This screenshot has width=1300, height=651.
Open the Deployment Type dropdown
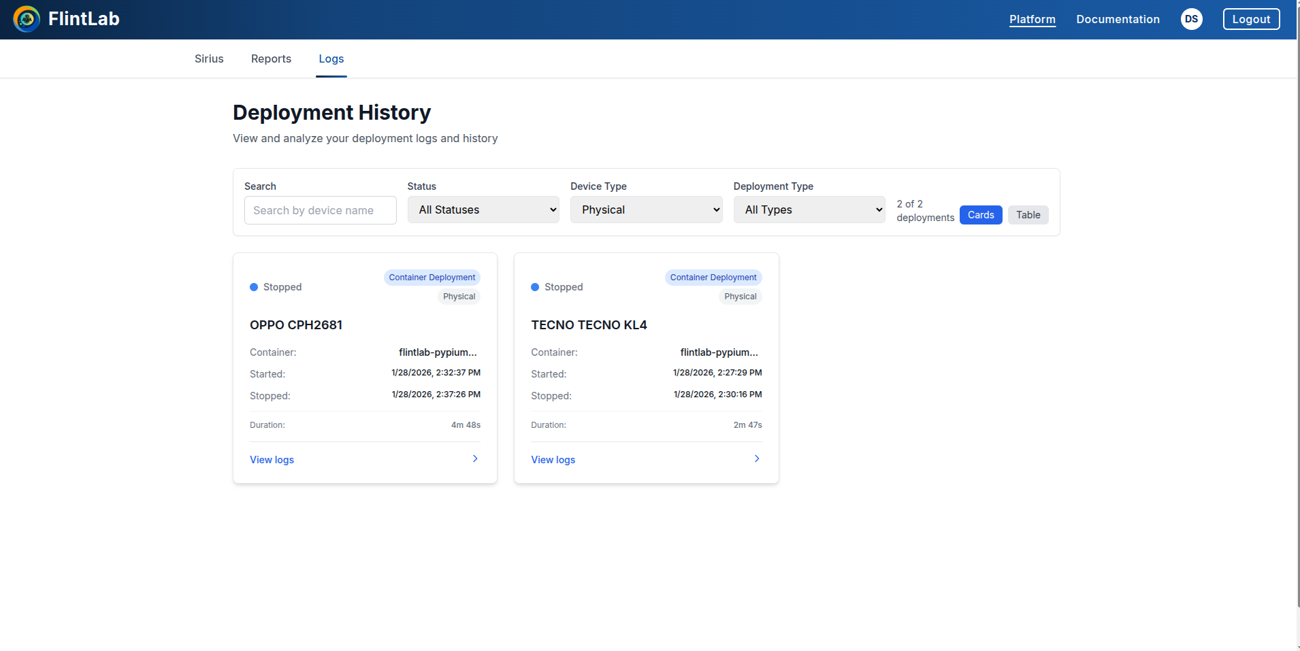coord(809,210)
